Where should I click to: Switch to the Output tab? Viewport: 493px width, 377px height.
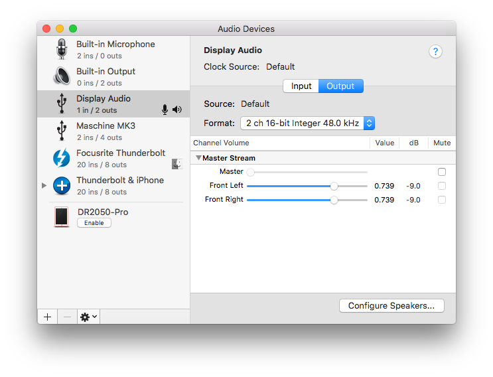[x=340, y=86]
